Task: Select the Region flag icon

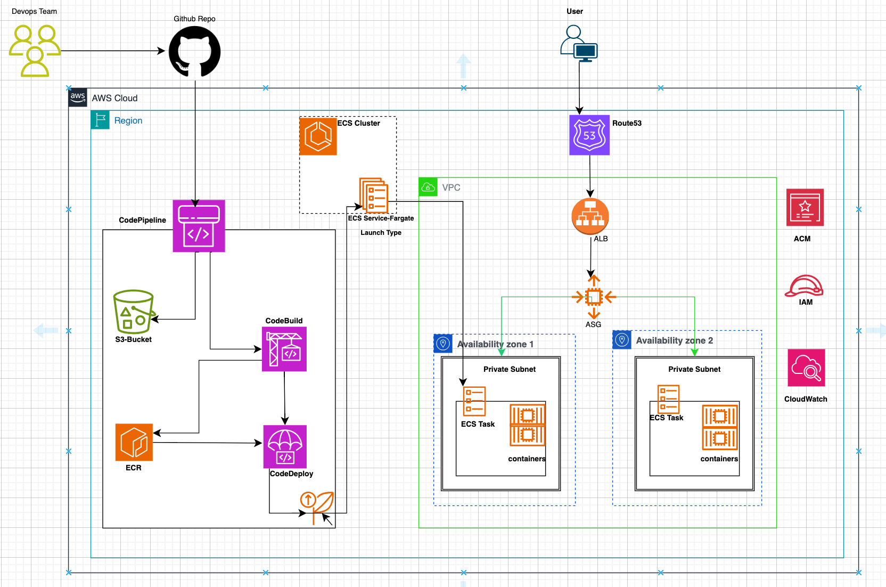Action: (x=100, y=120)
